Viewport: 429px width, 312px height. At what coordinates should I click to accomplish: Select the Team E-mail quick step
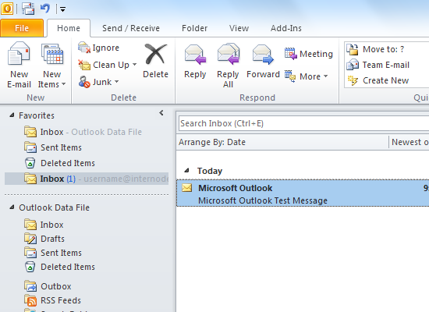(378, 65)
